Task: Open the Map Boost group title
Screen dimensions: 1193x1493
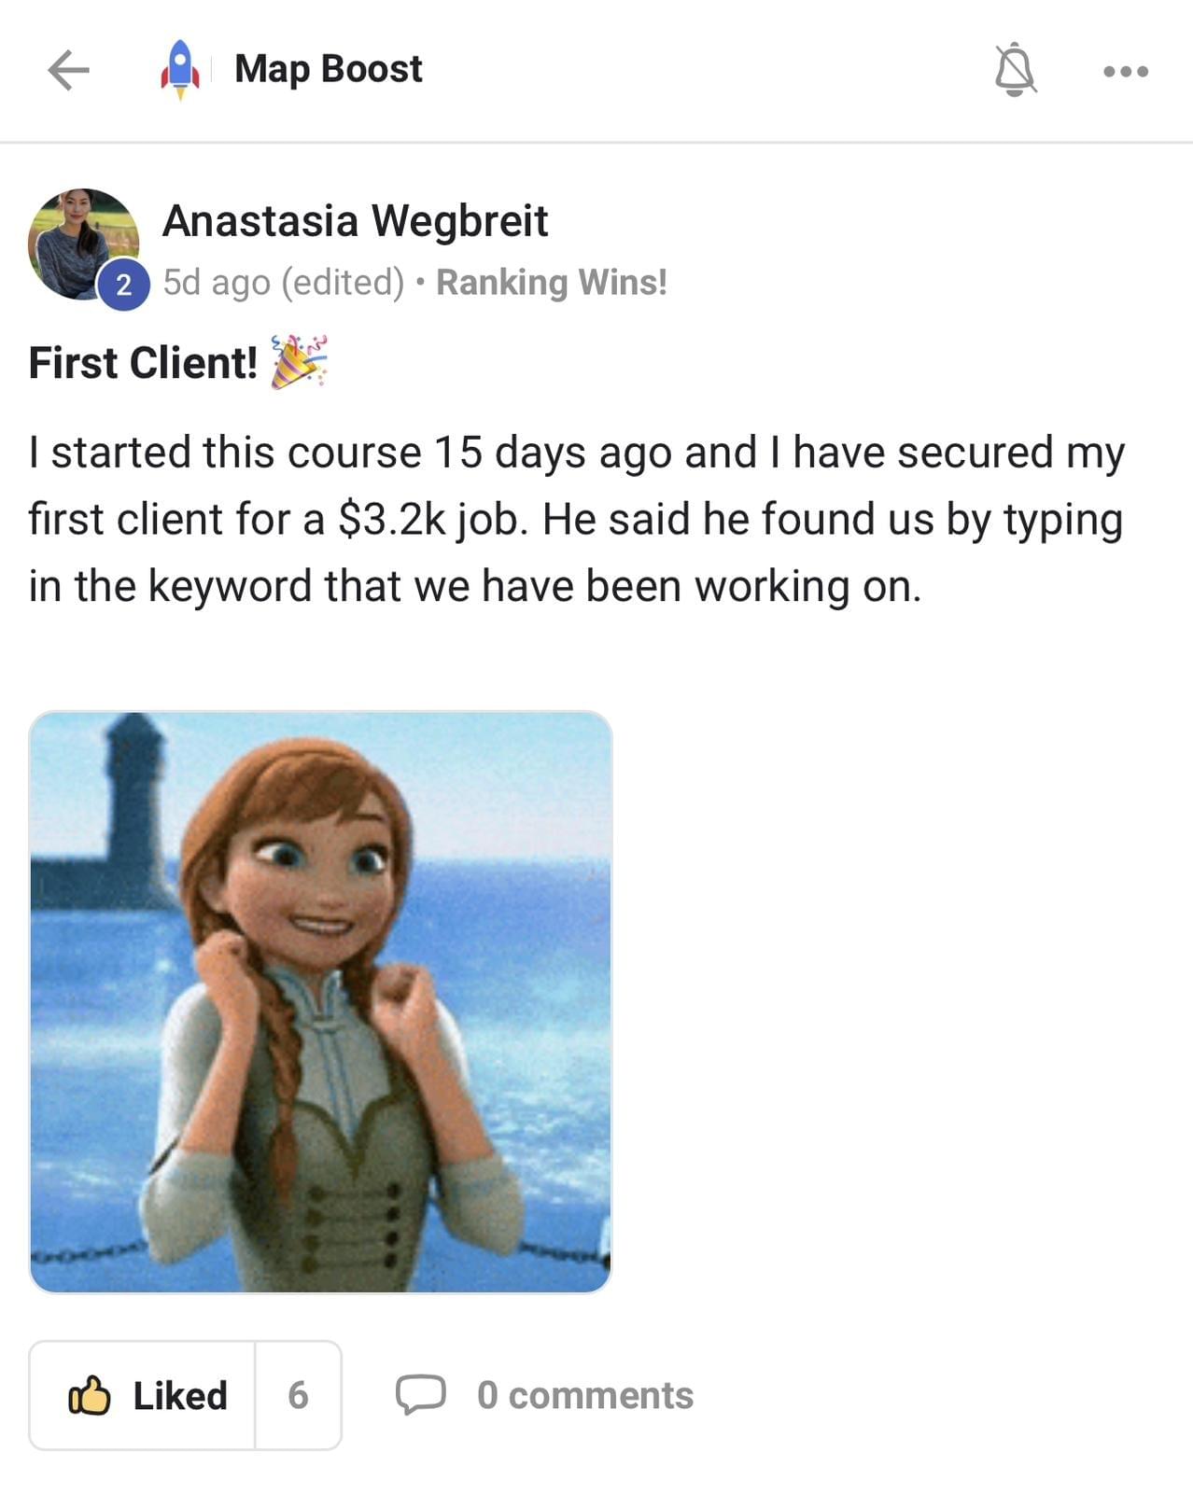Action: [329, 69]
